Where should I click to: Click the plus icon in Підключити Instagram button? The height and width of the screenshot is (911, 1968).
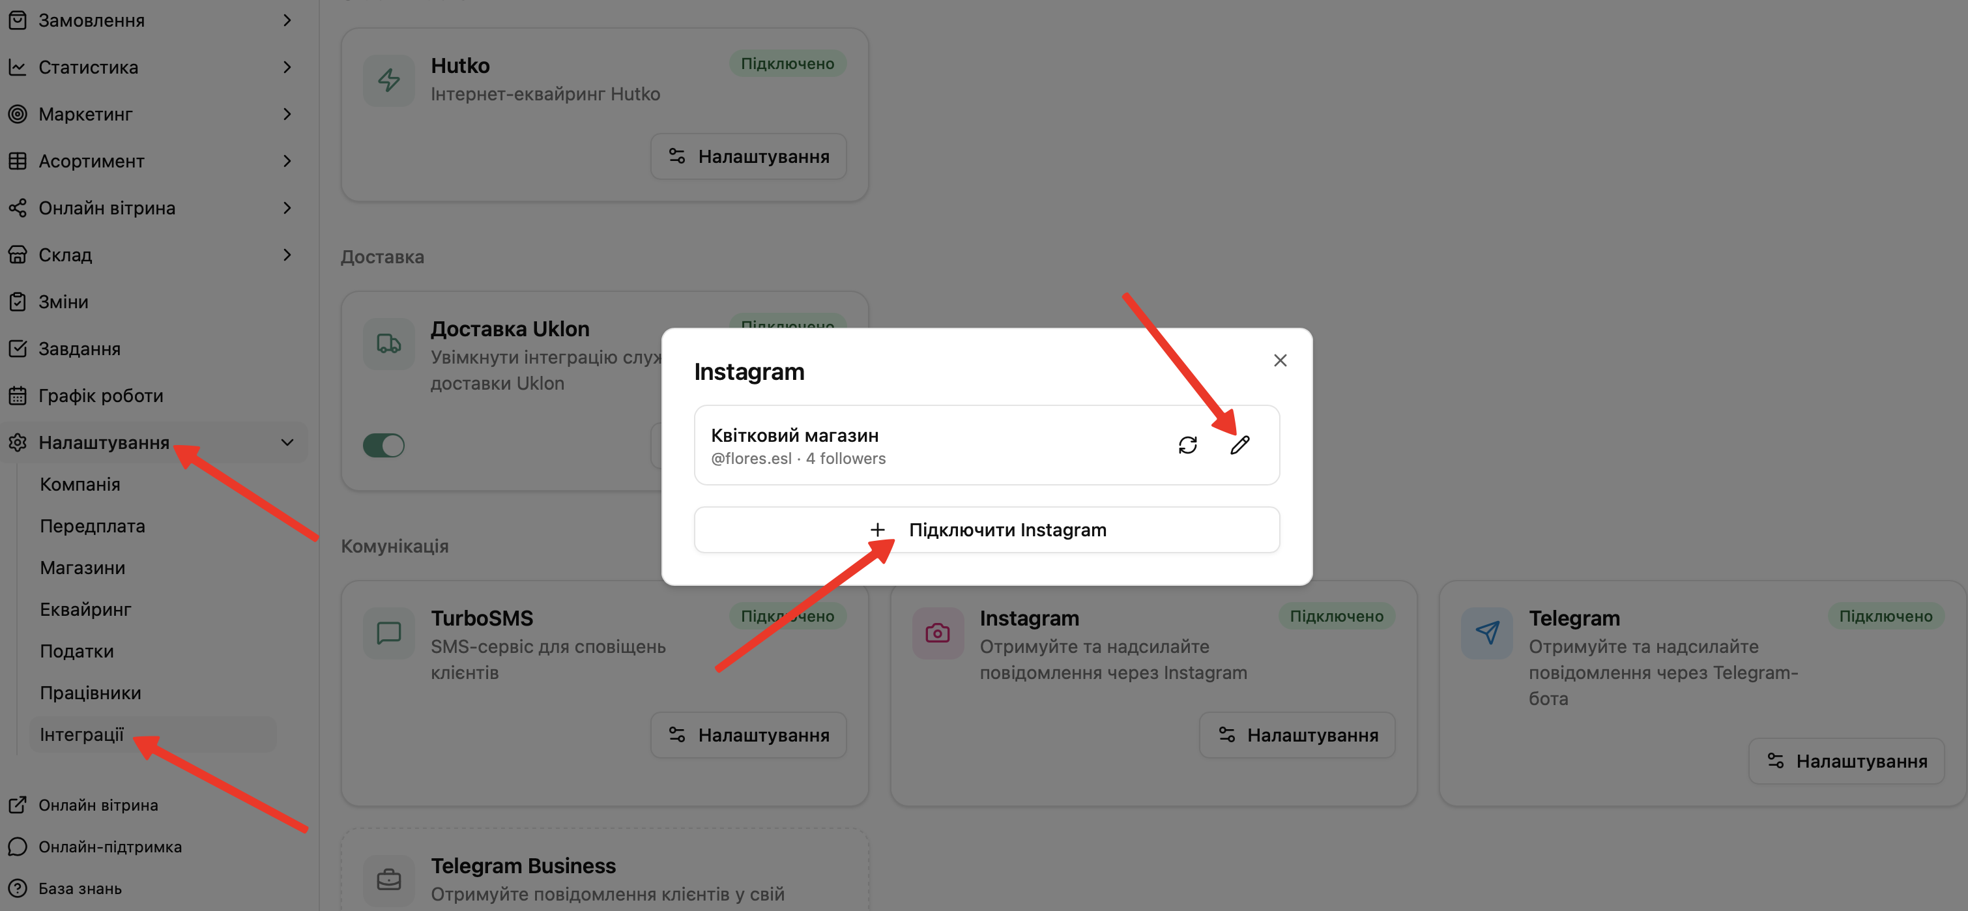point(878,530)
